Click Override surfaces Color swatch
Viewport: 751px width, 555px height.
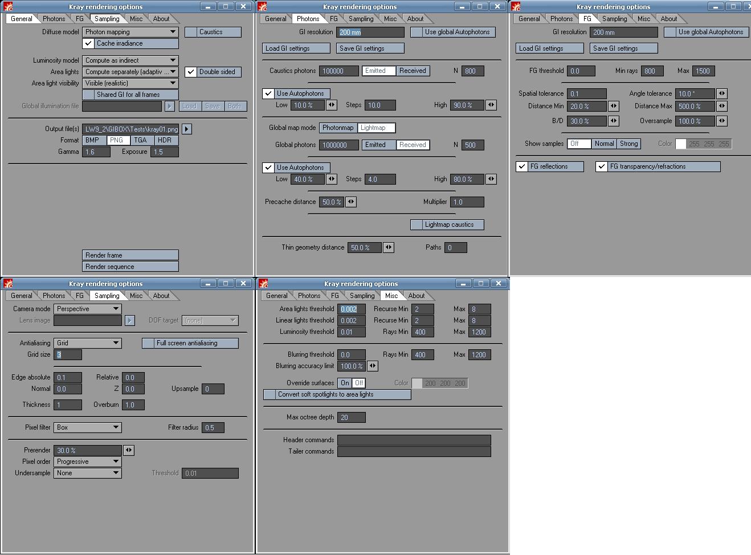[x=417, y=383]
